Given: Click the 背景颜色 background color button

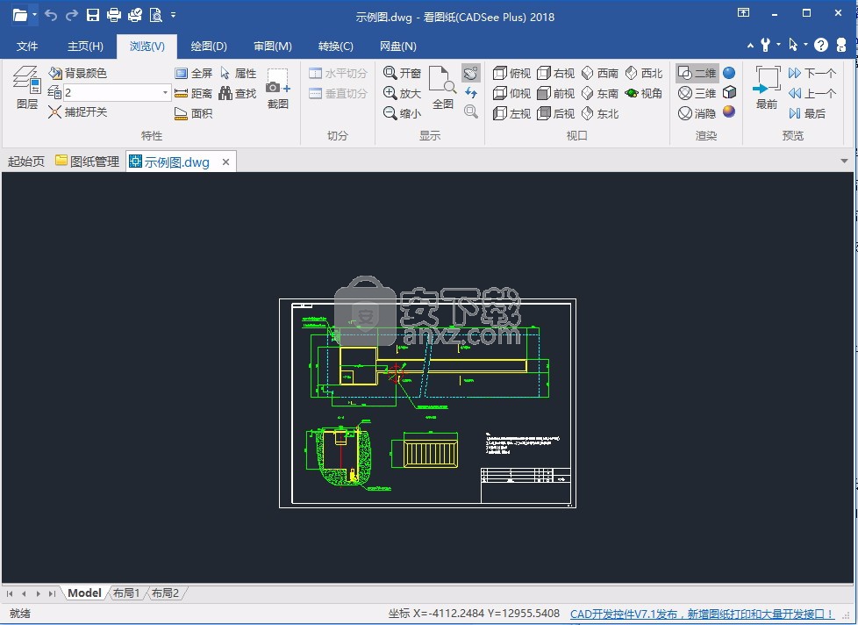Looking at the screenshot, I should 78,73.
